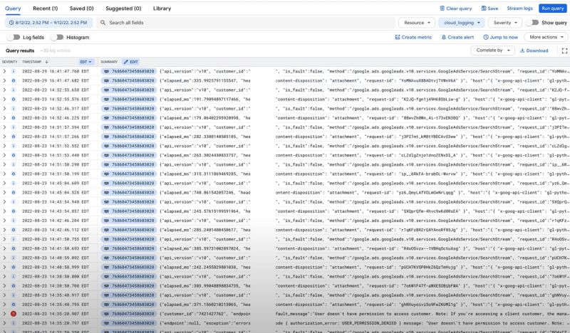
Task: Select timestamp 2022-08-23 14:45:04.609 EDT
Action: click(56, 183)
